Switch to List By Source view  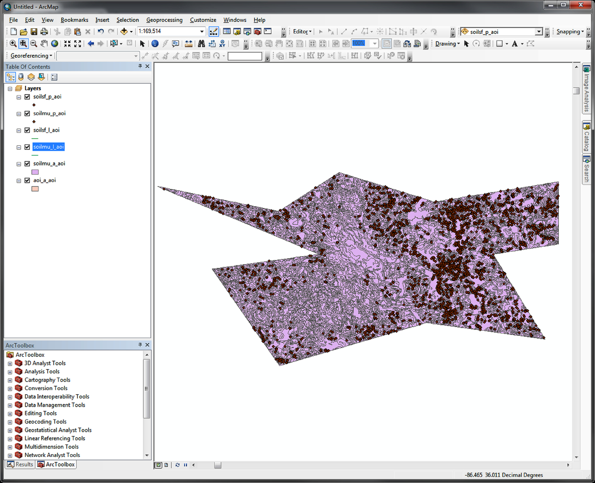[x=21, y=77]
